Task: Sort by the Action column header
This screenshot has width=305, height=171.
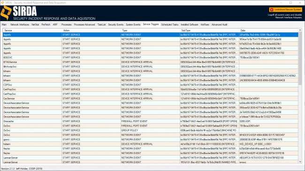Action: 91,31
